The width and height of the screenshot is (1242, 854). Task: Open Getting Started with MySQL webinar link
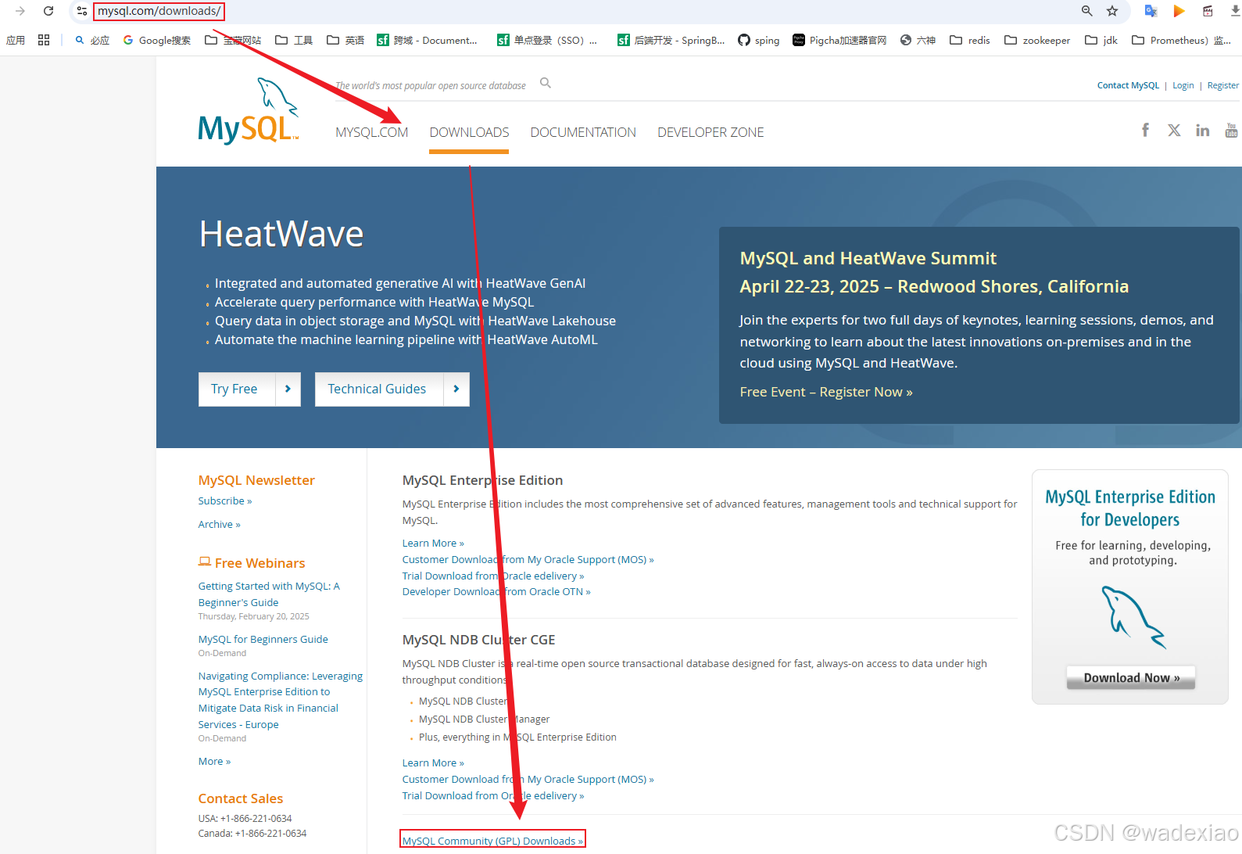coord(269,594)
